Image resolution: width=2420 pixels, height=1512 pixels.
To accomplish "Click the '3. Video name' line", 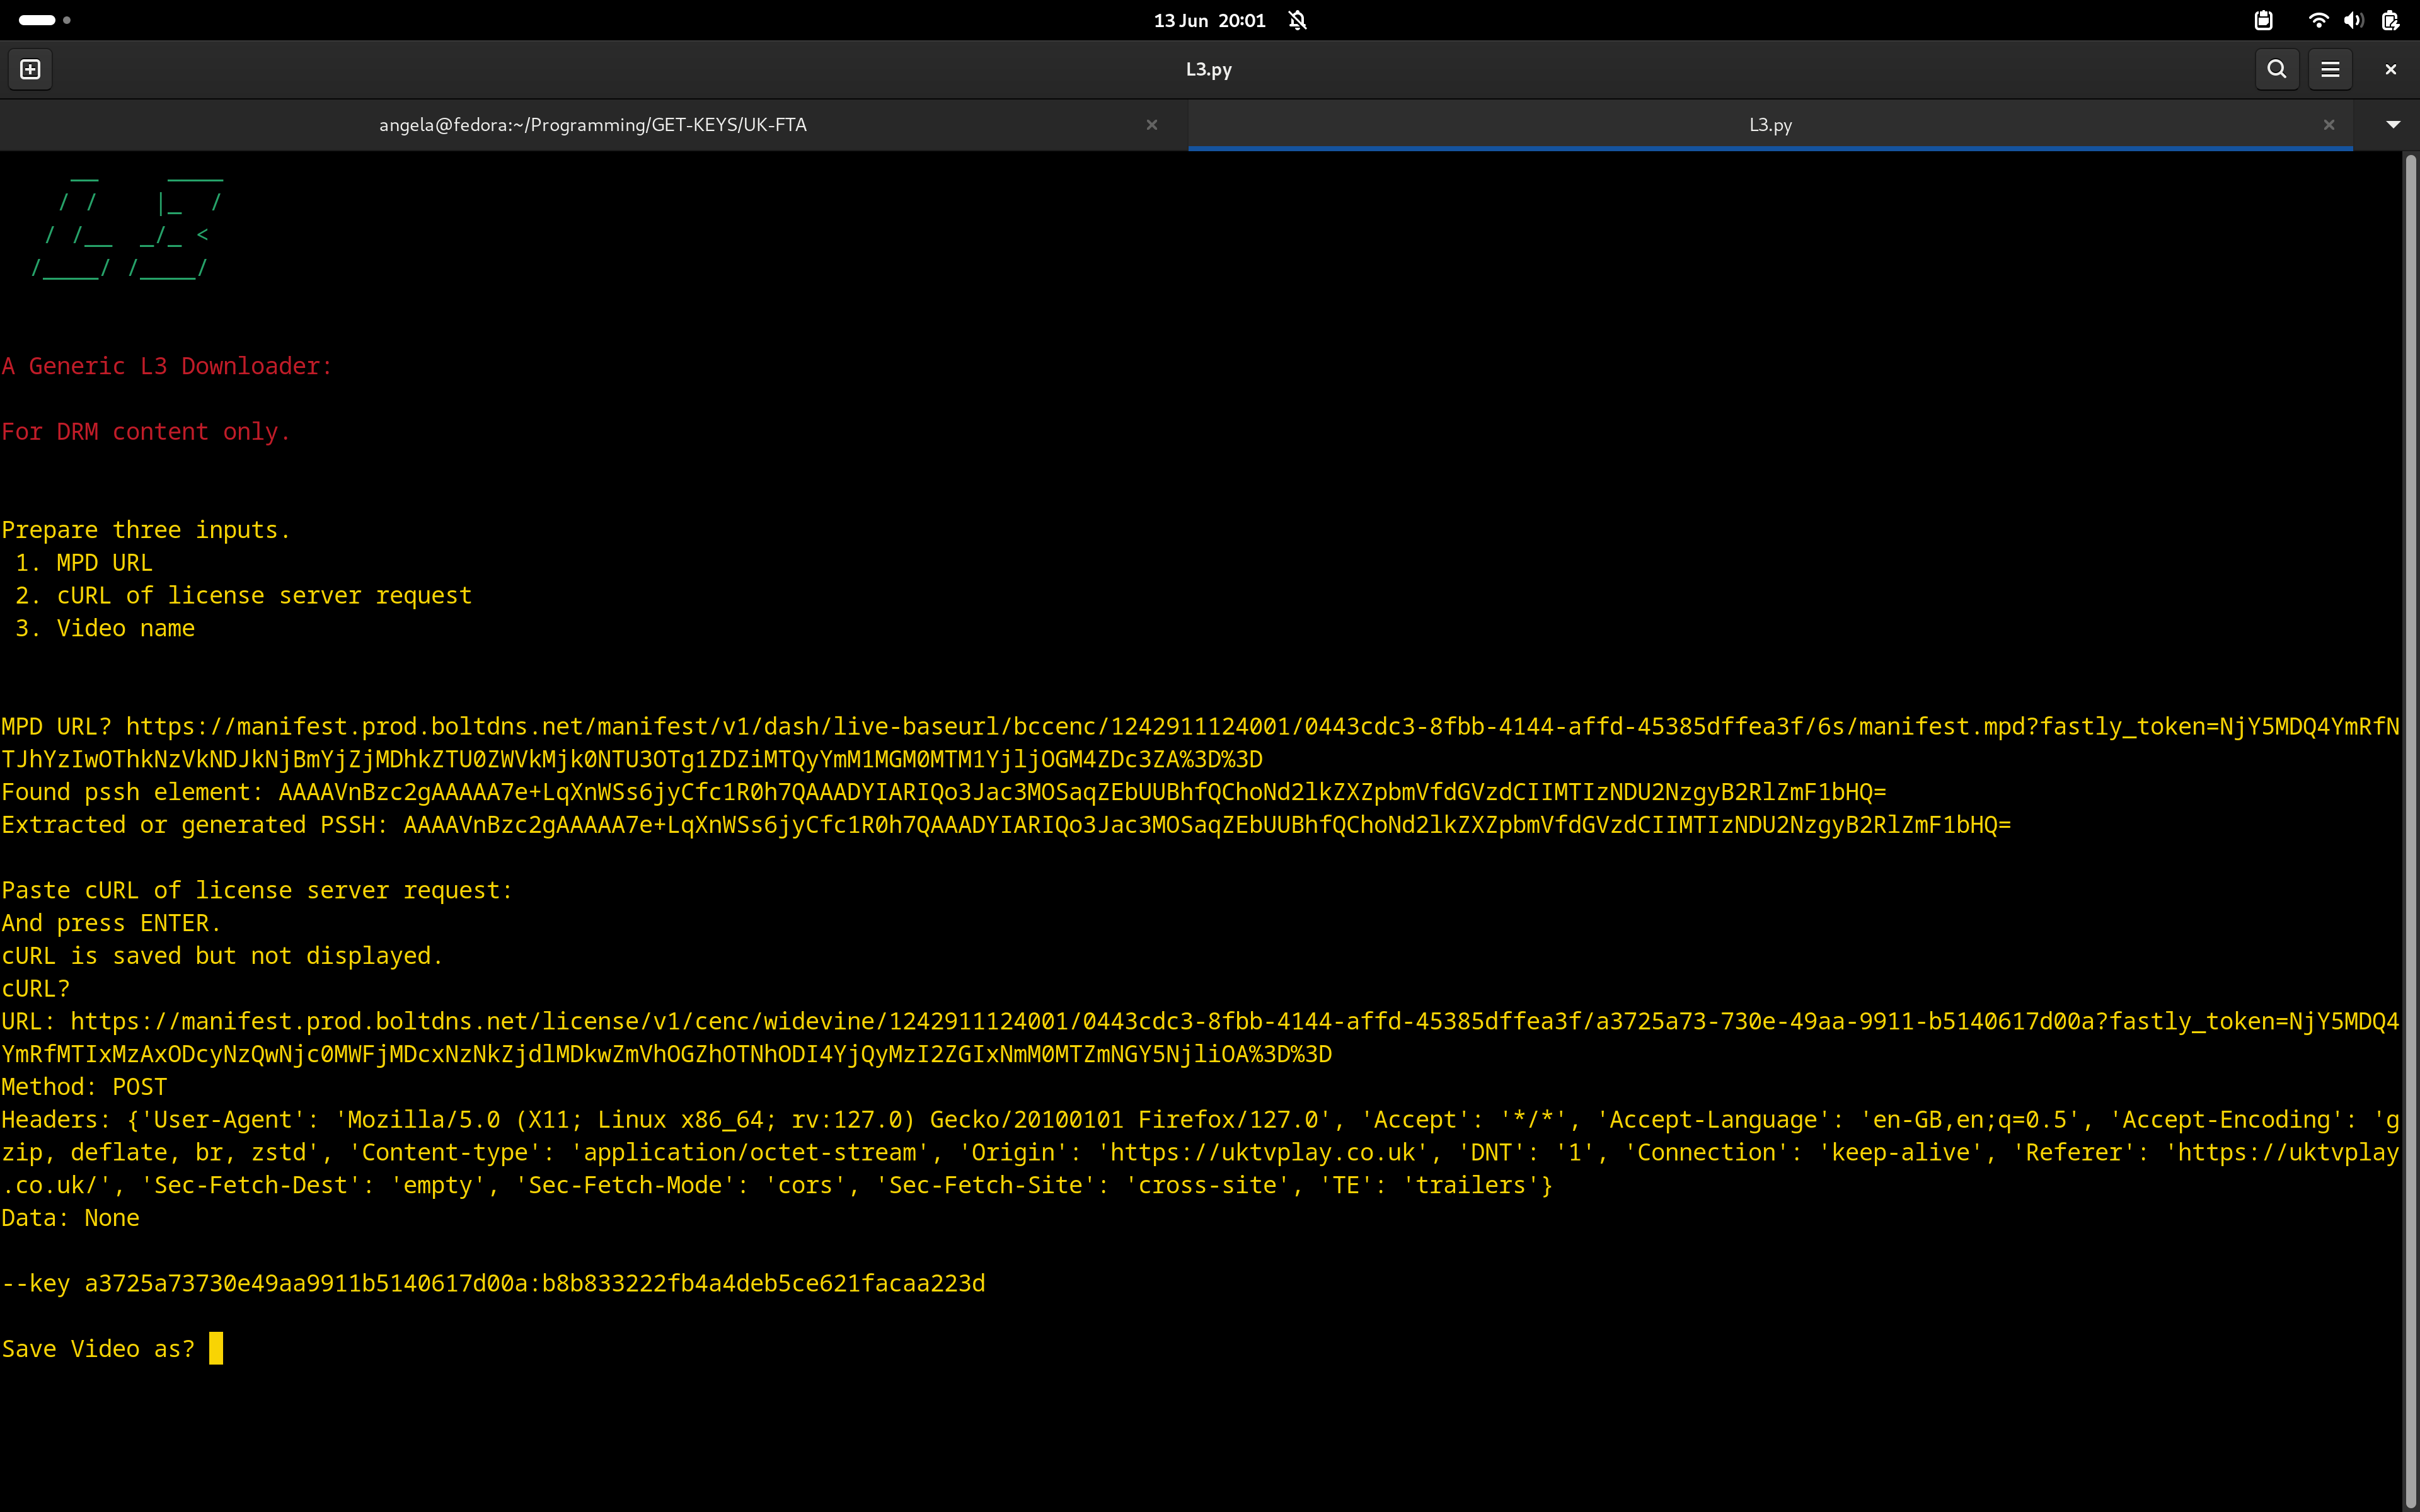I will coord(105,629).
